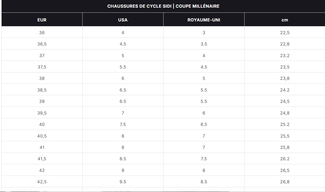The height and width of the screenshot is (192, 325).
Task: Select the 5.5 cell in USA column
Action: tap(123, 67)
